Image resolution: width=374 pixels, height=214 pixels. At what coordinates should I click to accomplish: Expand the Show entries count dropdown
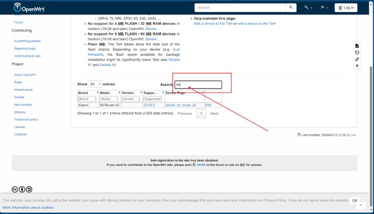[x=95, y=84]
